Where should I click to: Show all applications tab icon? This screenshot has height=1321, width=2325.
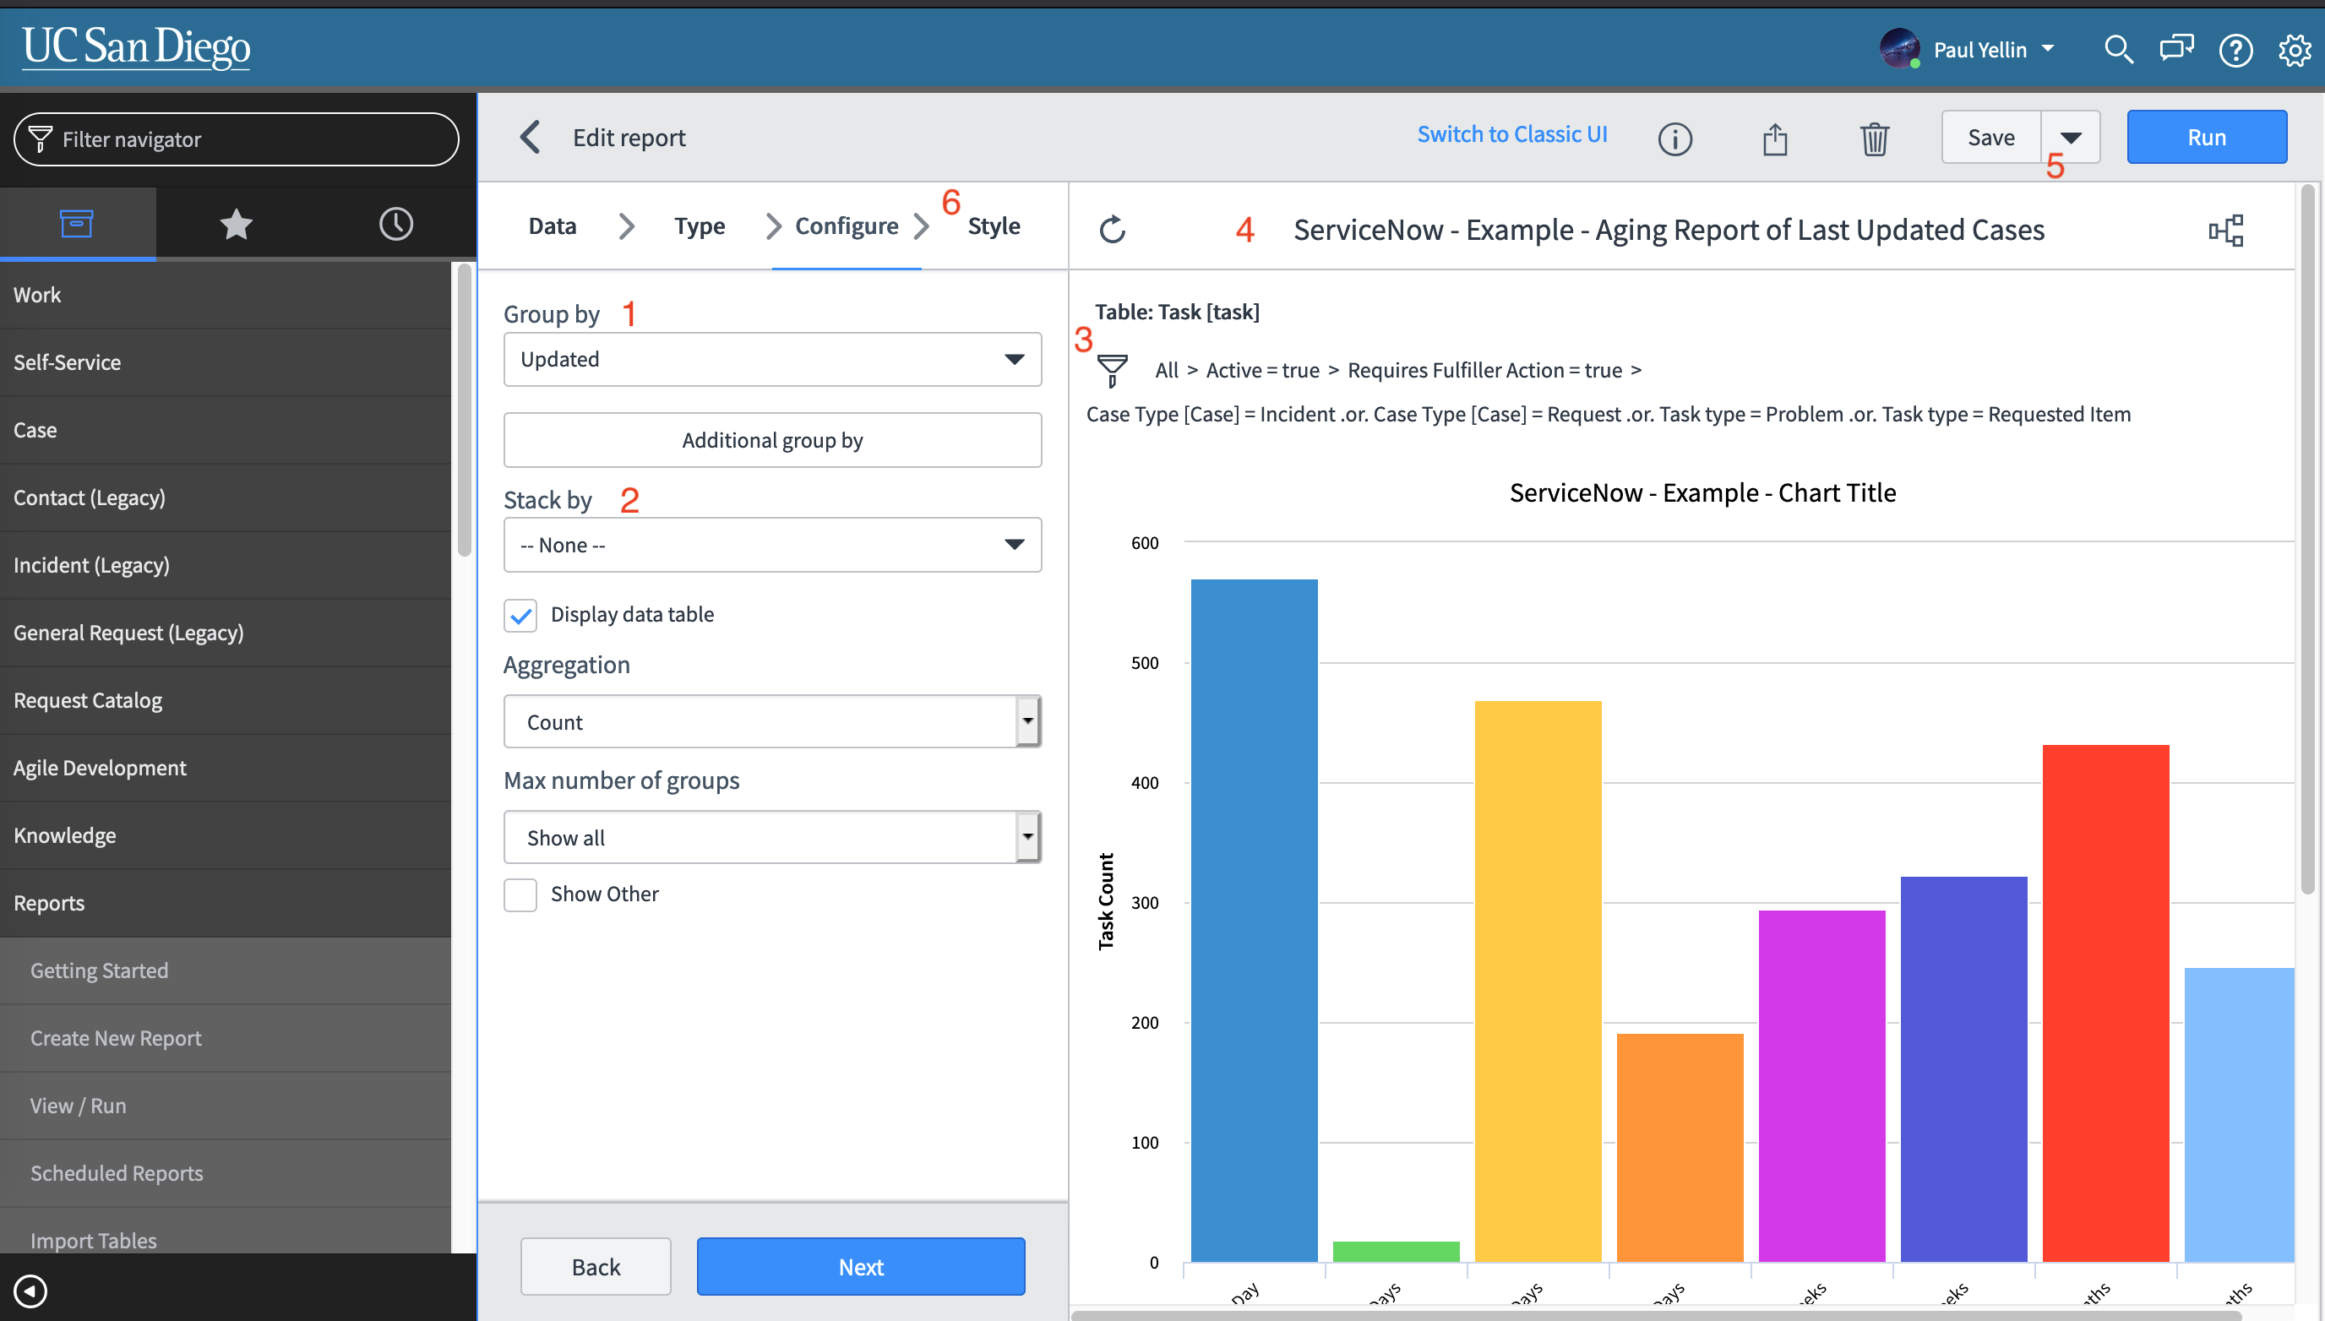point(77,223)
